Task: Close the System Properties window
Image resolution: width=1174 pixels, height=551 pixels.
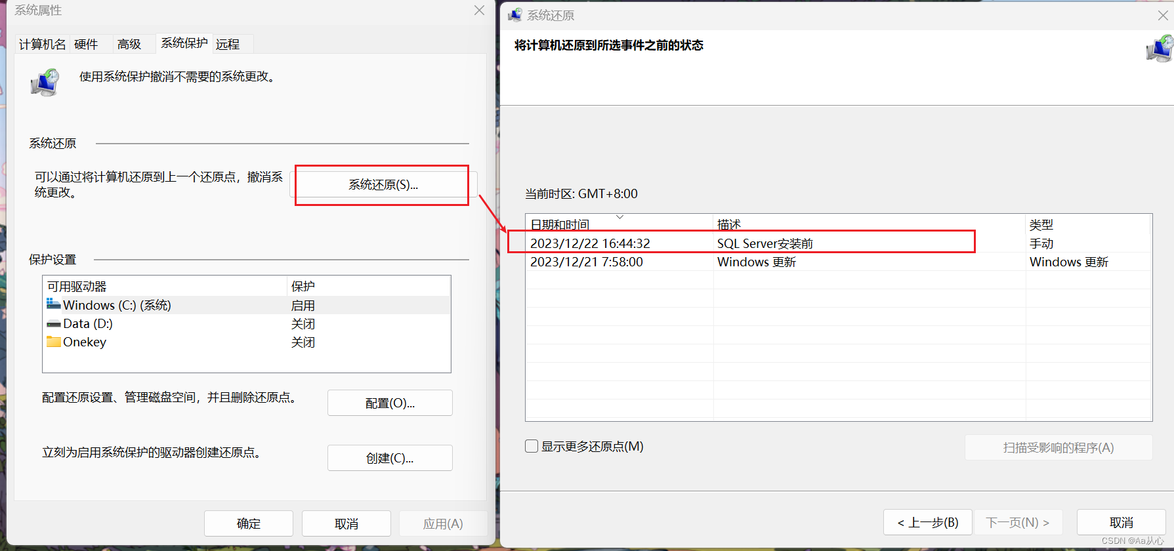Action: point(479,10)
